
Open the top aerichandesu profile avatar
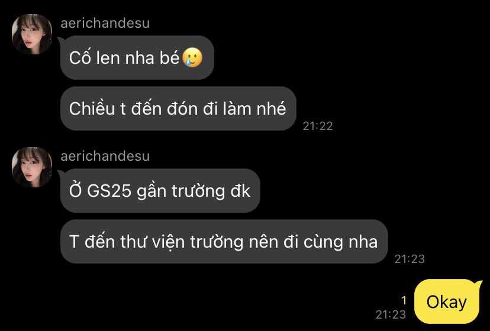click(x=32, y=34)
